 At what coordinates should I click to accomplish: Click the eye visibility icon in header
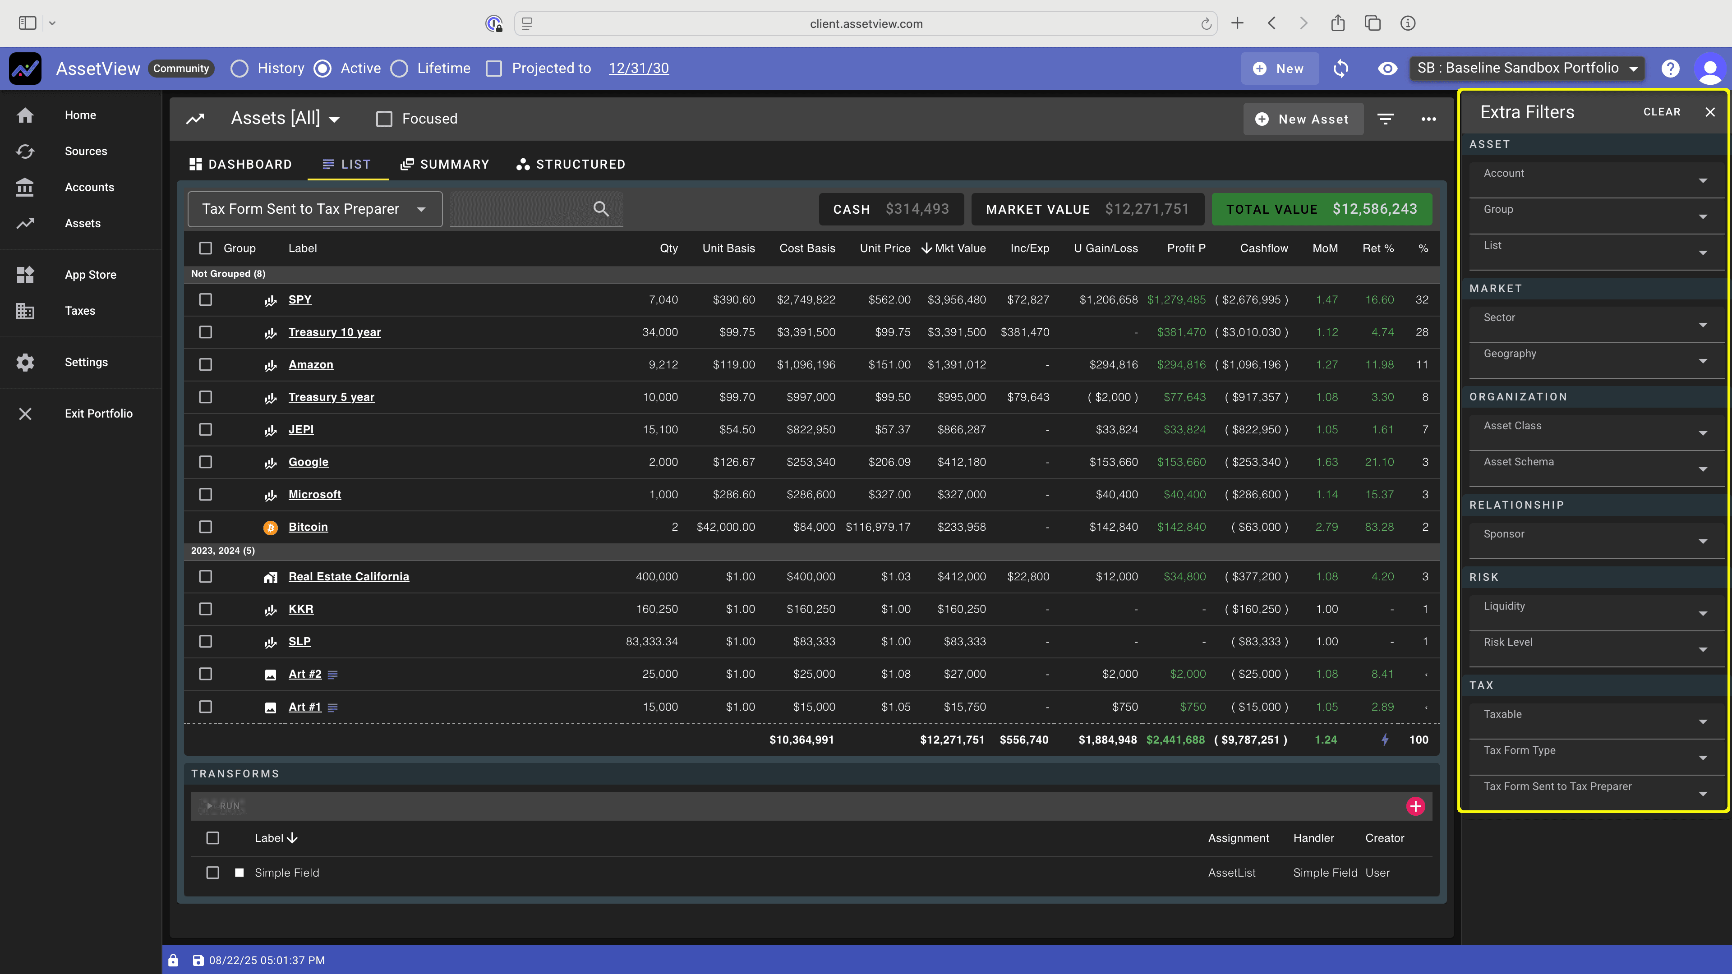click(1387, 69)
